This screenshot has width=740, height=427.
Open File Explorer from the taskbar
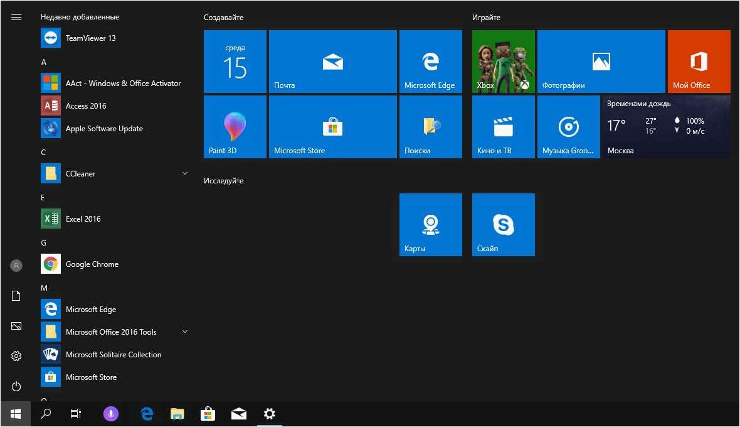coord(177,414)
